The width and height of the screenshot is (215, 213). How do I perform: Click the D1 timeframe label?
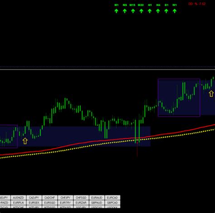click(166, 5)
